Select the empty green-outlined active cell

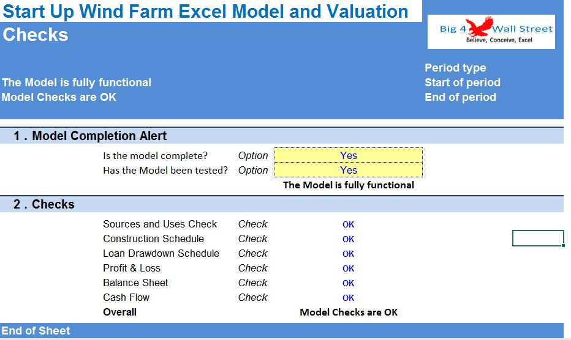tap(538, 238)
